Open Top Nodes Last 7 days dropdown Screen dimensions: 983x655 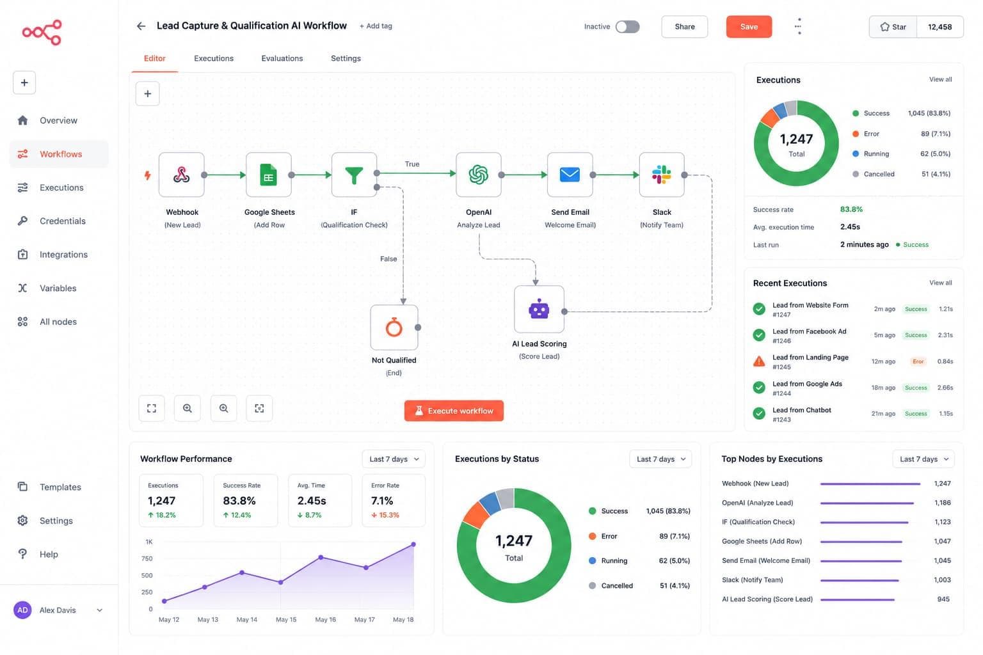coord(924,459)
